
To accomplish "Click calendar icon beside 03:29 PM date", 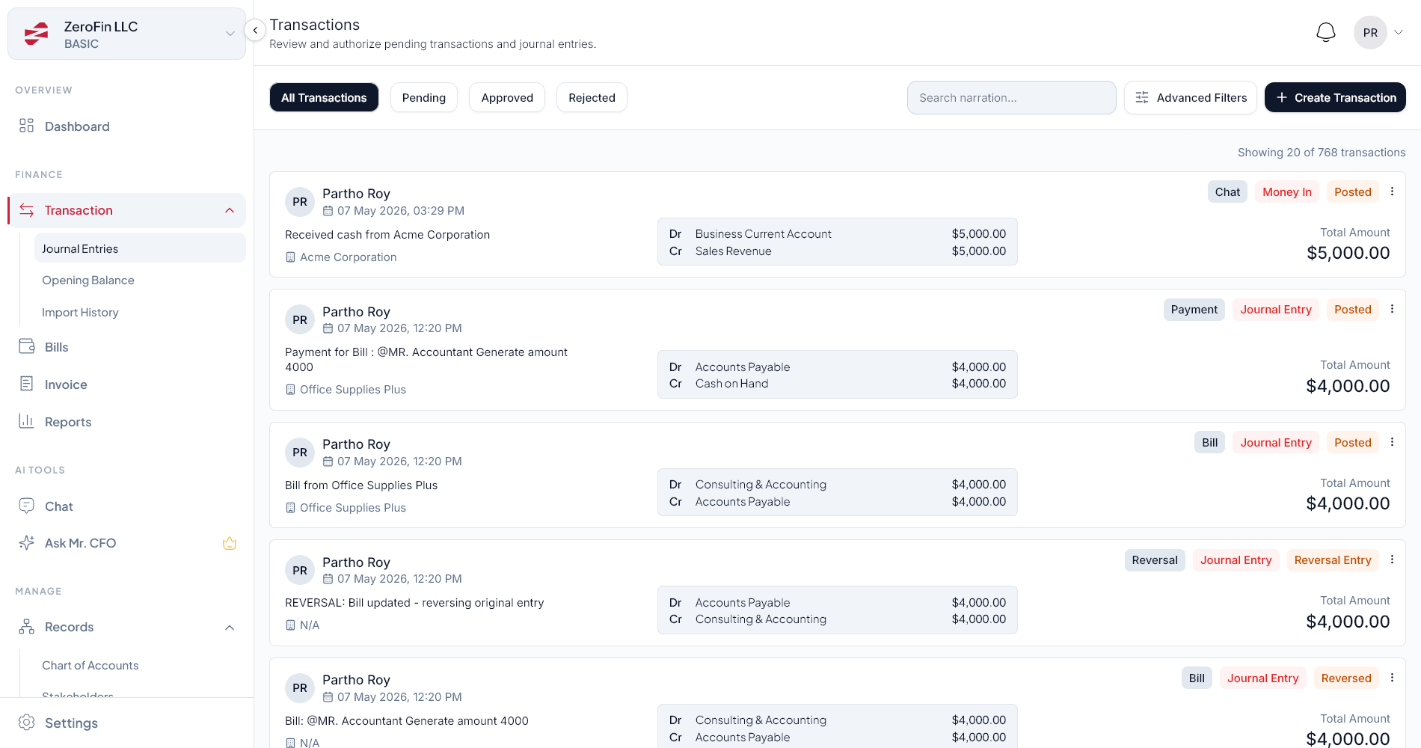I will pyautogui.click(x=328, y=211).
